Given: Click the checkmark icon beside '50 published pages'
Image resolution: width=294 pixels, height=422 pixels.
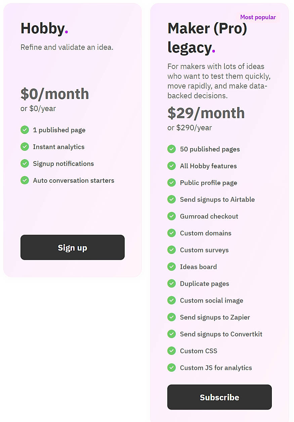Looking at the screenshot, I should point(171,149).
